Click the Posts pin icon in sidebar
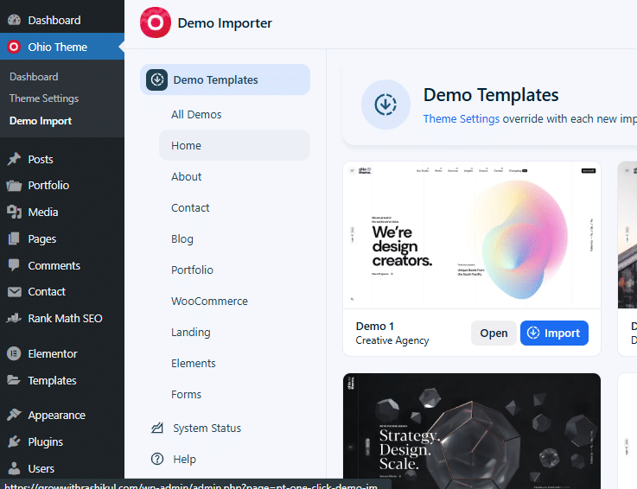The height and width of the screenshot is (489, 637). [14, 159]
